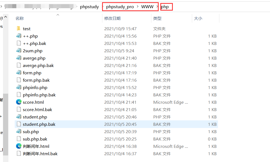Expand the chevron after WWW breadcrumb
The image size is (270, 162).
coord(157,7)
